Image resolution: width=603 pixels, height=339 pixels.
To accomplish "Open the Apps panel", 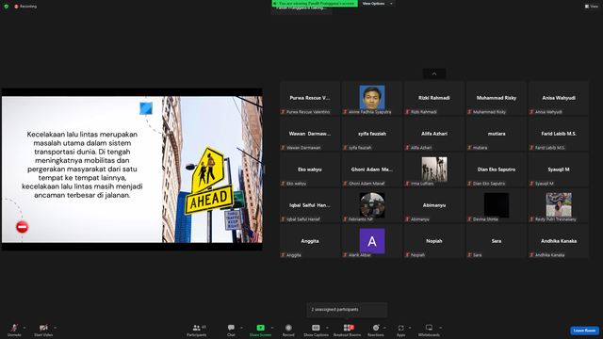I will click(x=400, y=330).
